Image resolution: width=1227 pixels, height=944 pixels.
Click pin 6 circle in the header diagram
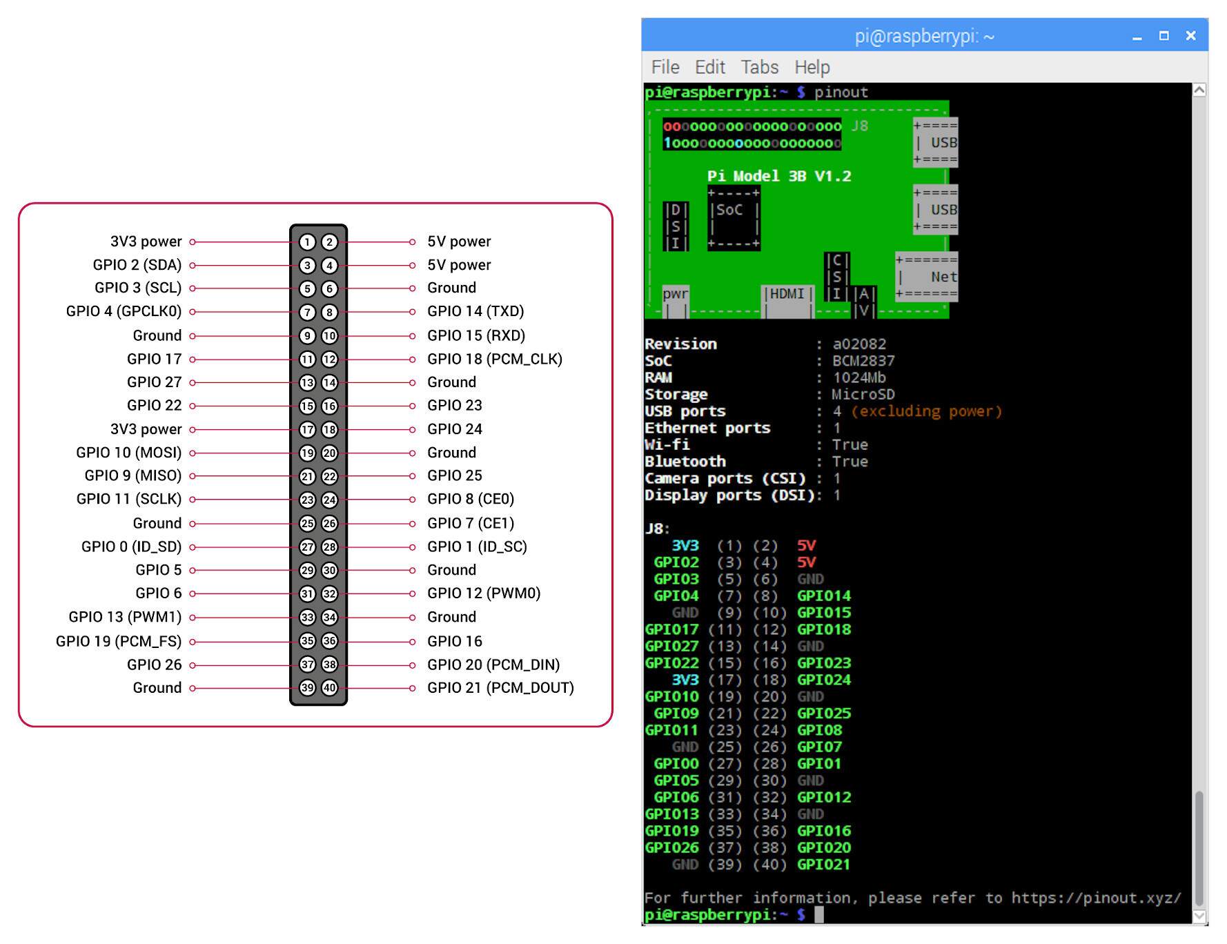click(329, 288)
